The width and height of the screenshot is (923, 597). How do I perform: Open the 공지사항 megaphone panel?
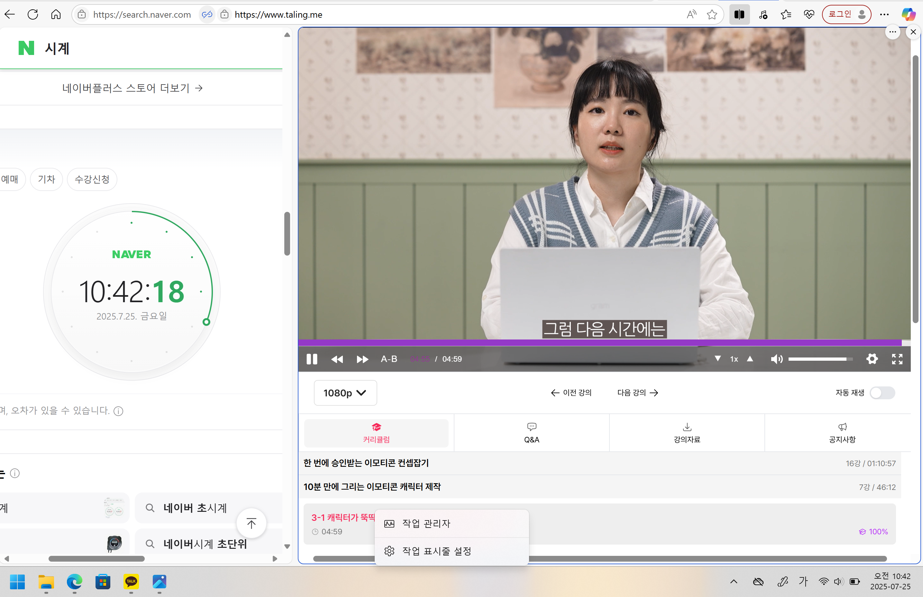pyautogui.click(x=842, y=432)
